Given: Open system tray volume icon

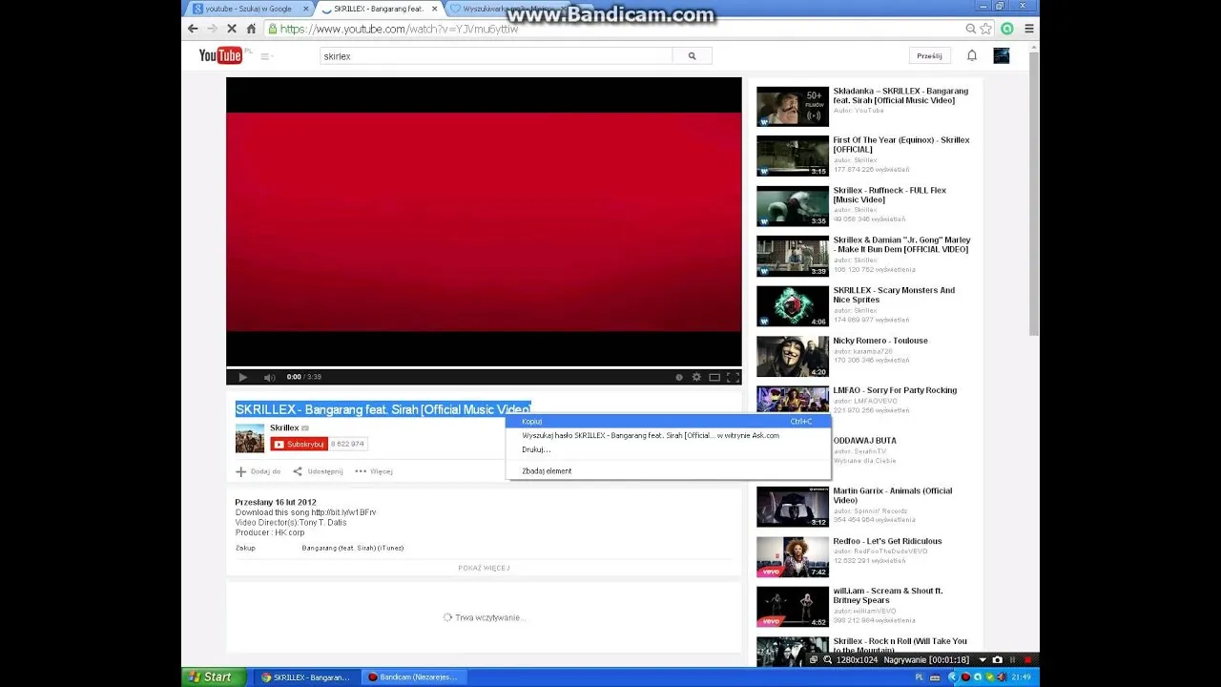Looking at the screenshot, I should [1001, 677].
